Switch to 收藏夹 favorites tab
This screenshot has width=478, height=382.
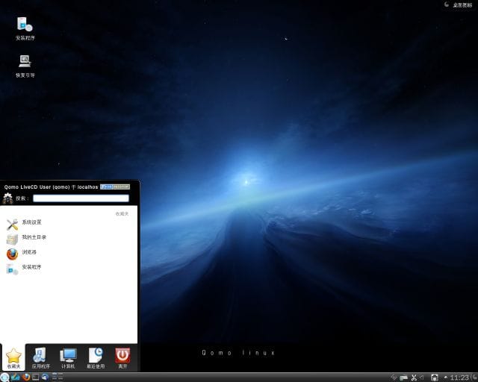coord(13,358)
